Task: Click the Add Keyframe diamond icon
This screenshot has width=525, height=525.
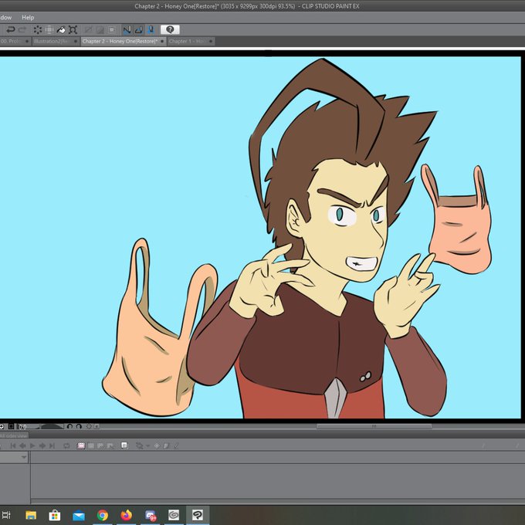Action: tap(157, 445)
